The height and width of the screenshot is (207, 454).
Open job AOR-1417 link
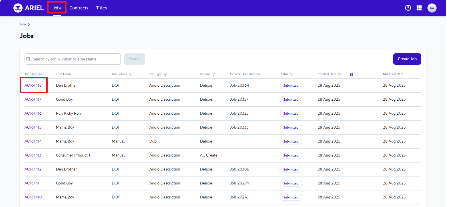click(x=33, y=99)
